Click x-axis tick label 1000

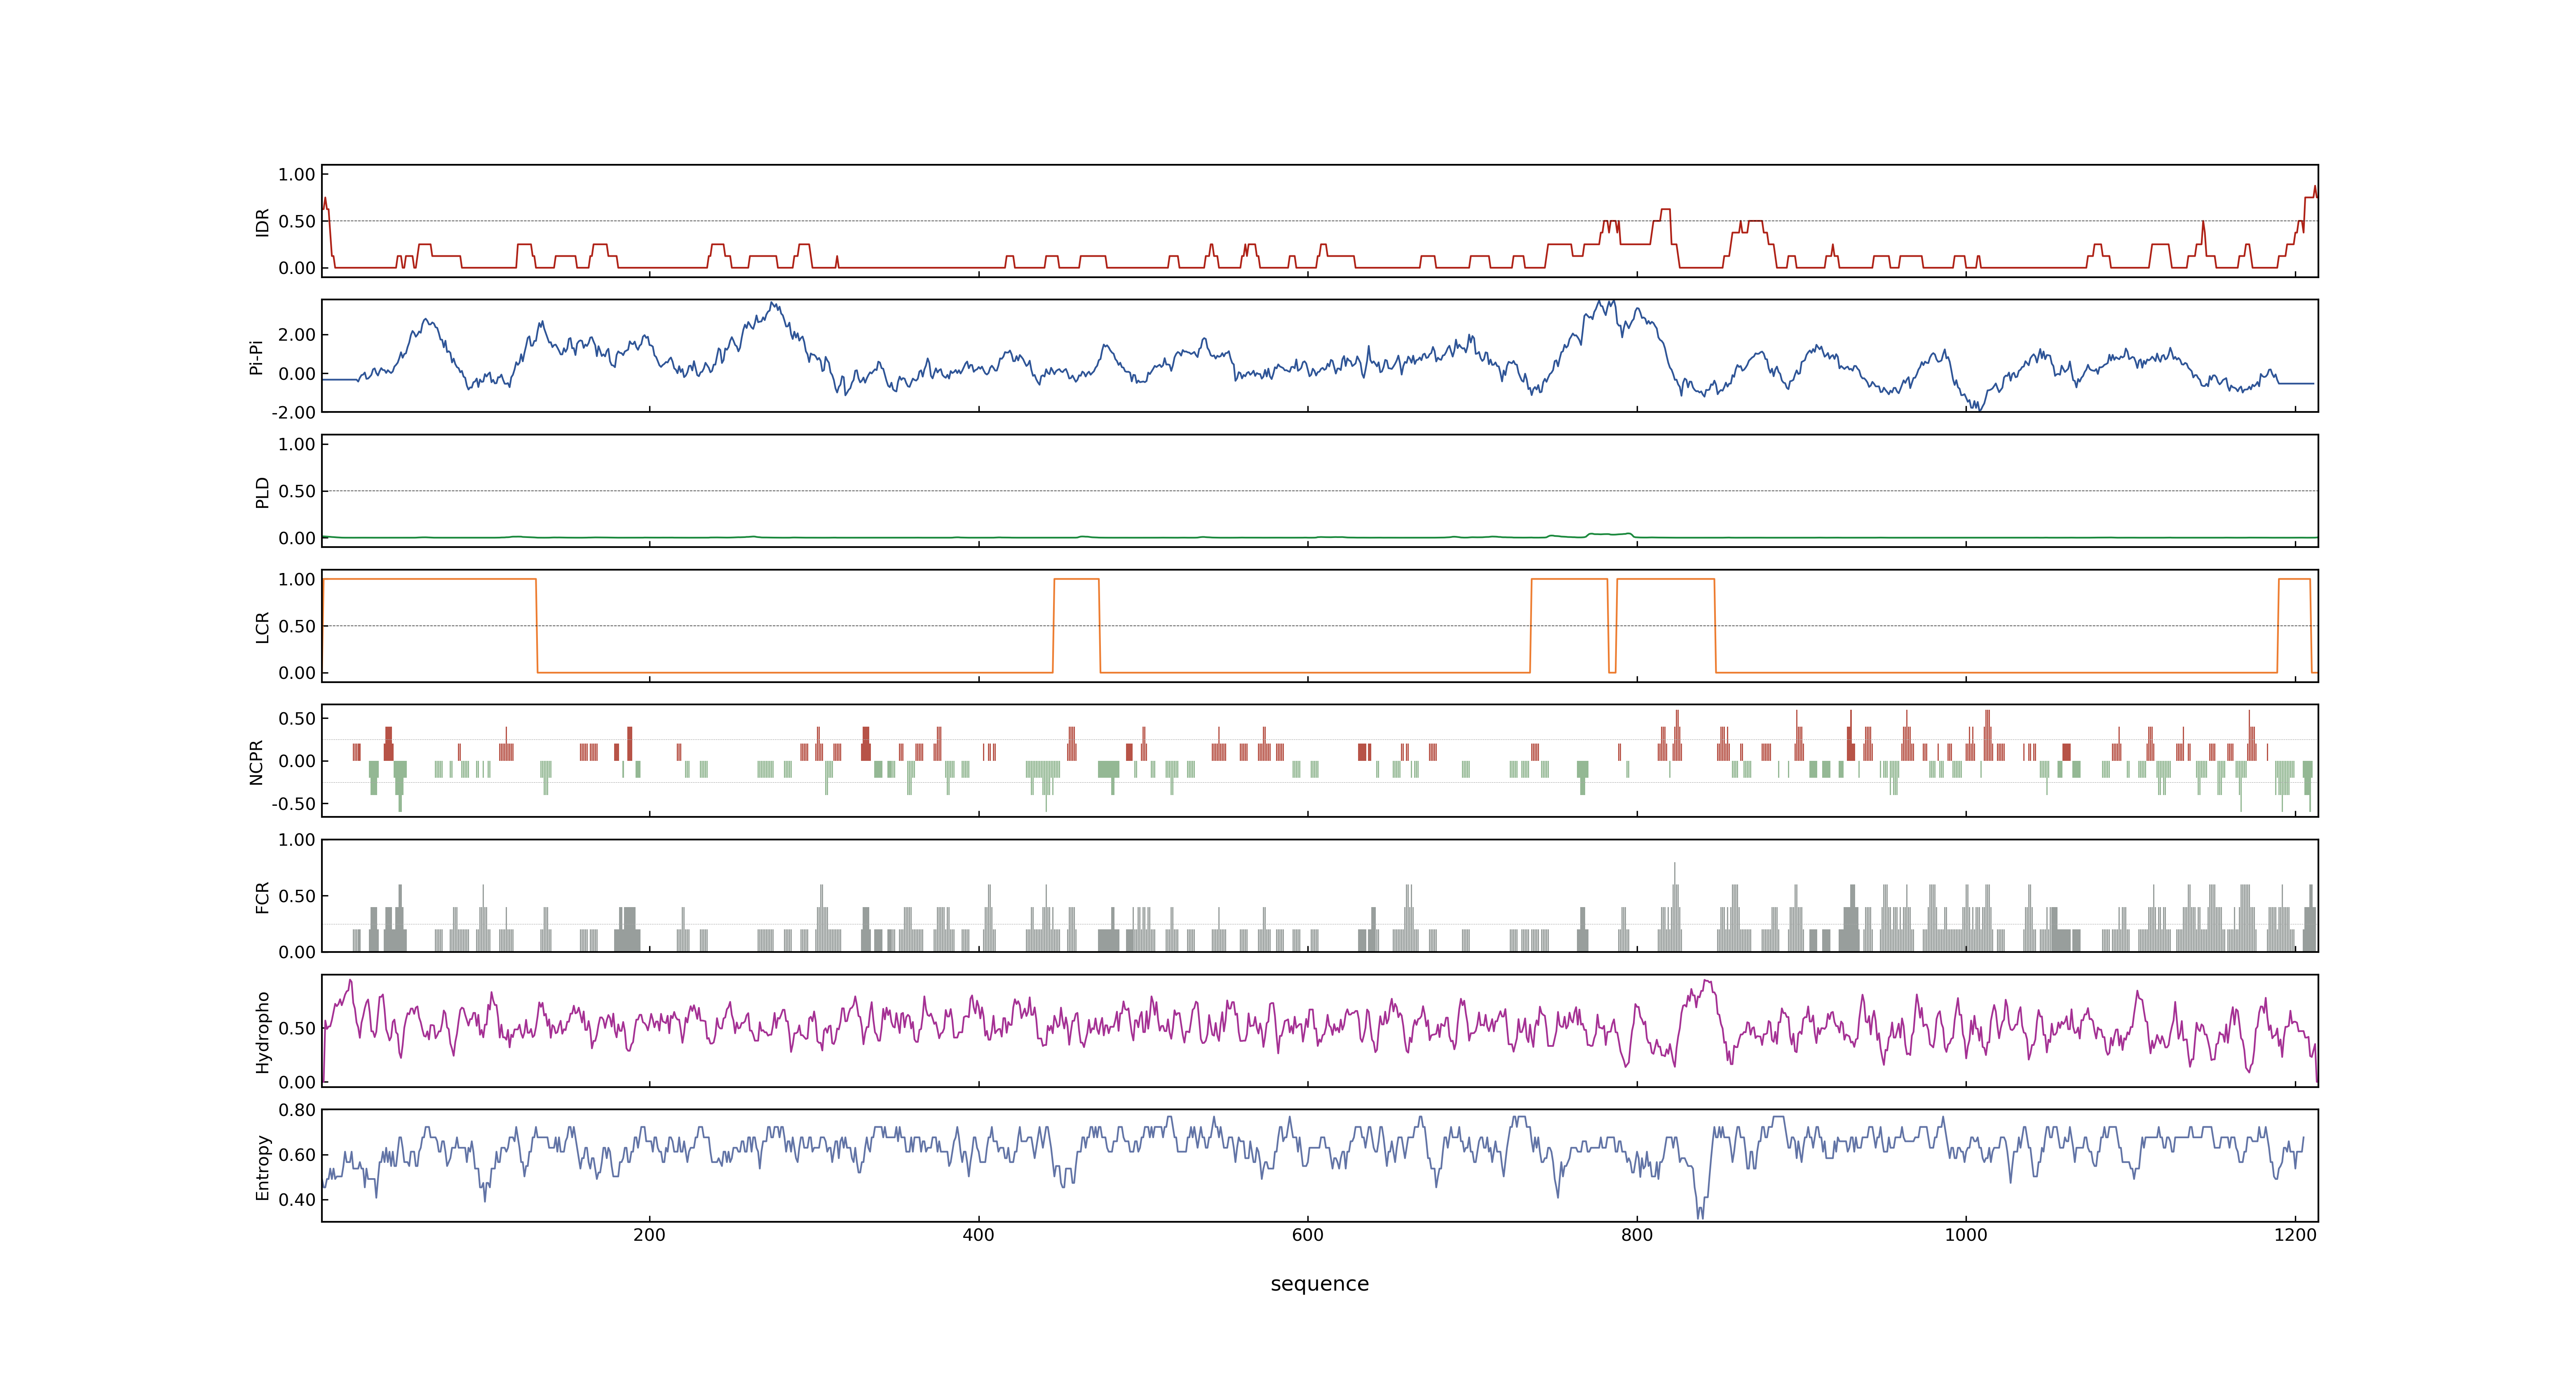pos(1965,1235)
